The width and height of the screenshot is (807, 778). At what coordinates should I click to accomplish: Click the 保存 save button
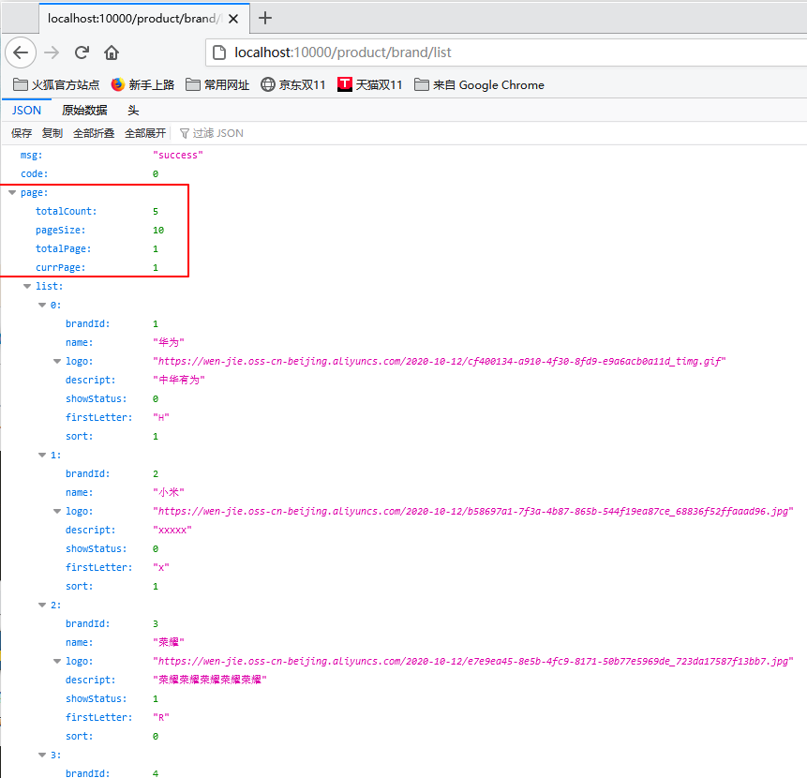tap(22, 133)
